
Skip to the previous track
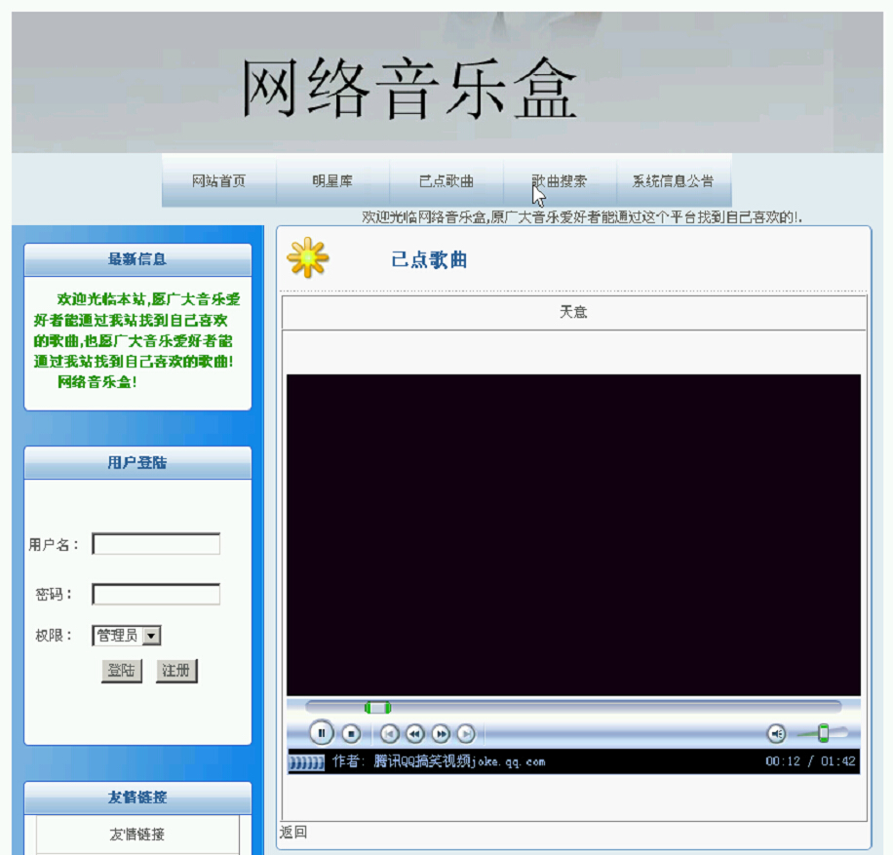390,734
